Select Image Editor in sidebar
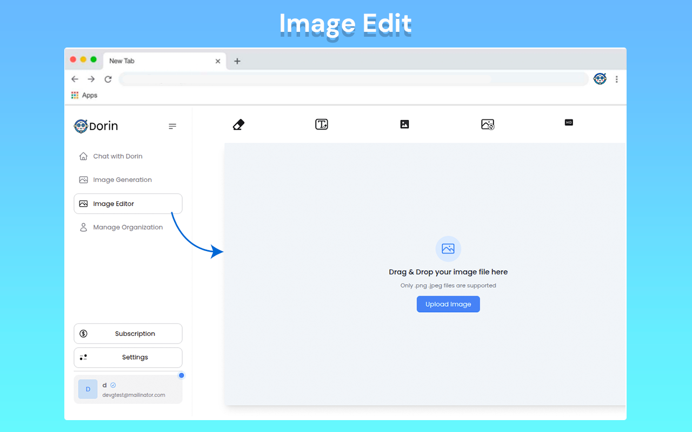Viewport: 692px width, 432px height. (x=128, y=204)
